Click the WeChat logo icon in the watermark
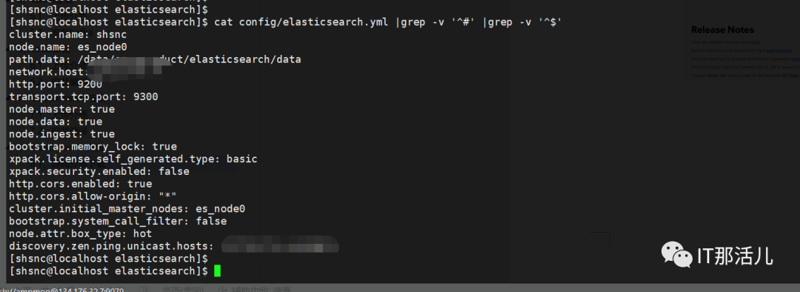The height and width of the screenshot is (292, 800). 678,255
